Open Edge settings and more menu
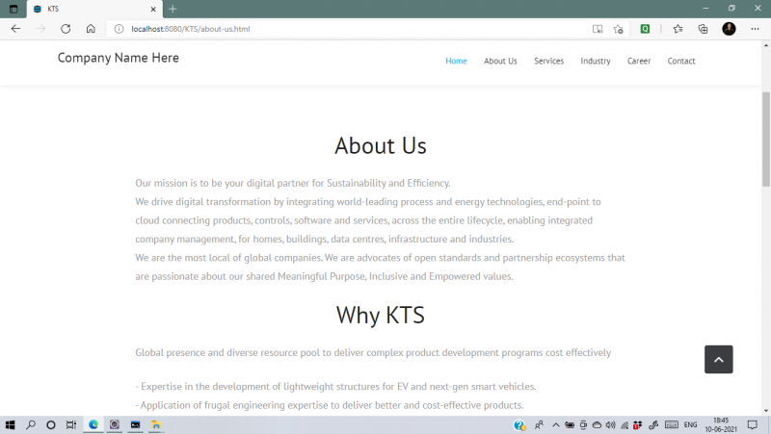Viewport: 771px width, 434px height. coord(755,29)
